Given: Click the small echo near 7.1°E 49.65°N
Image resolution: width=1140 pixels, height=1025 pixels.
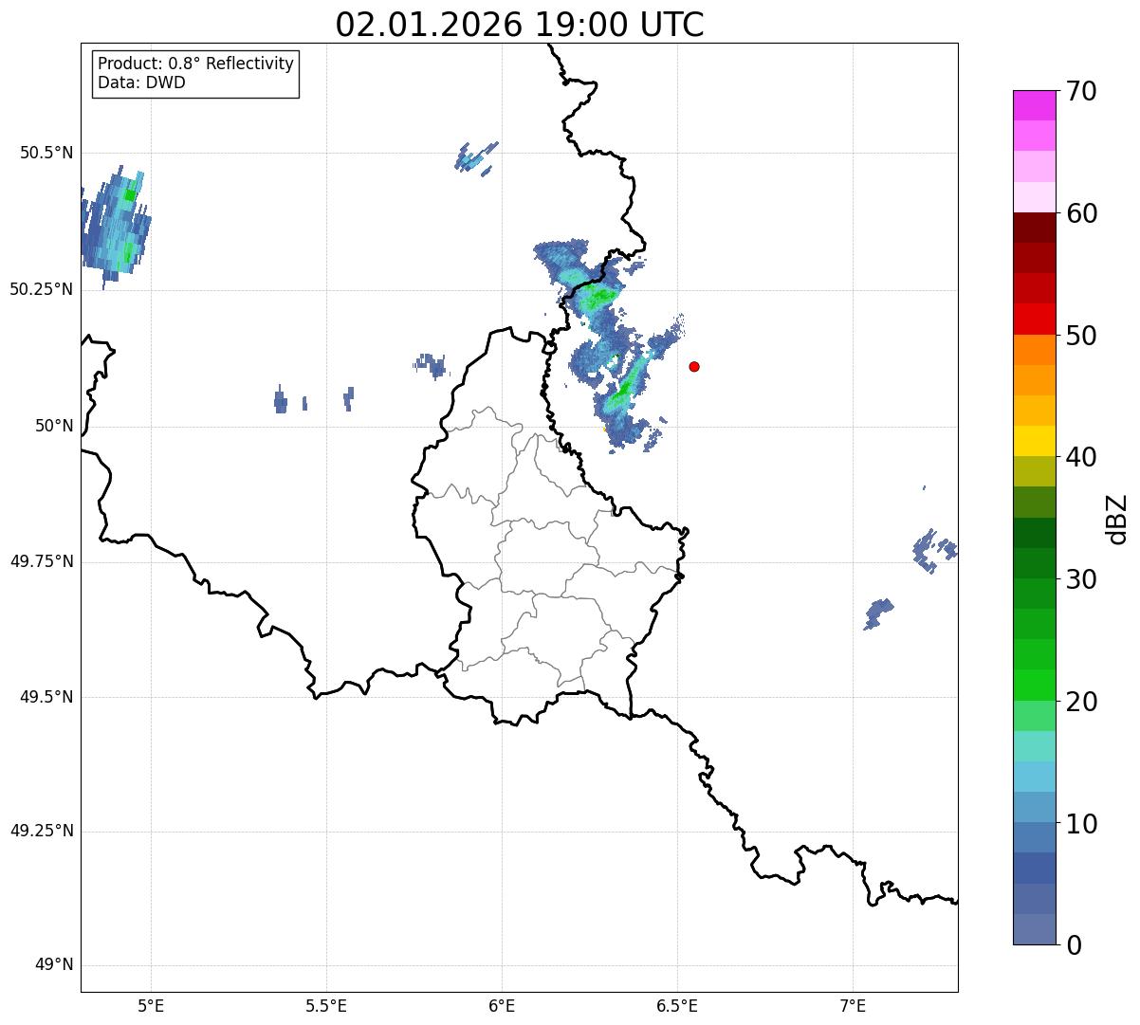Looking at the screenshot, I should [x=878, y=613].
